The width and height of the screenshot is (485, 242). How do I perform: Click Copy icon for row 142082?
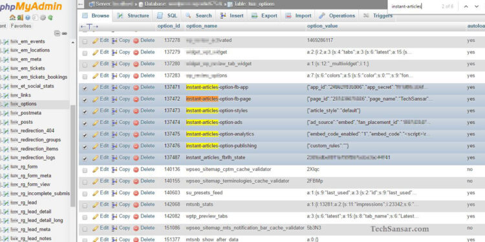coord(114,216)
